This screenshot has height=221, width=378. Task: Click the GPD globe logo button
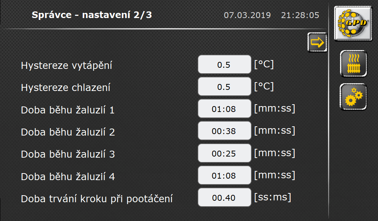coord(353,24)
